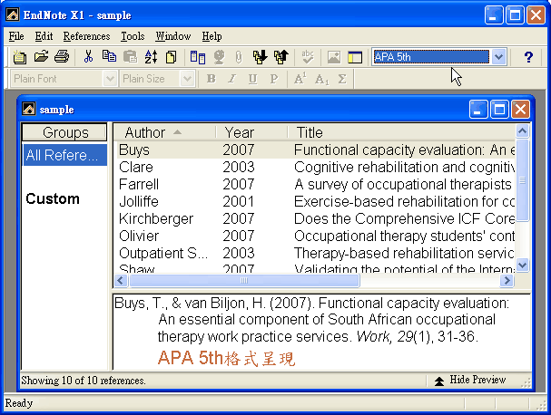Click the Copy Formatted icon
Screen dimensions: 551x415
pos(172,57)
